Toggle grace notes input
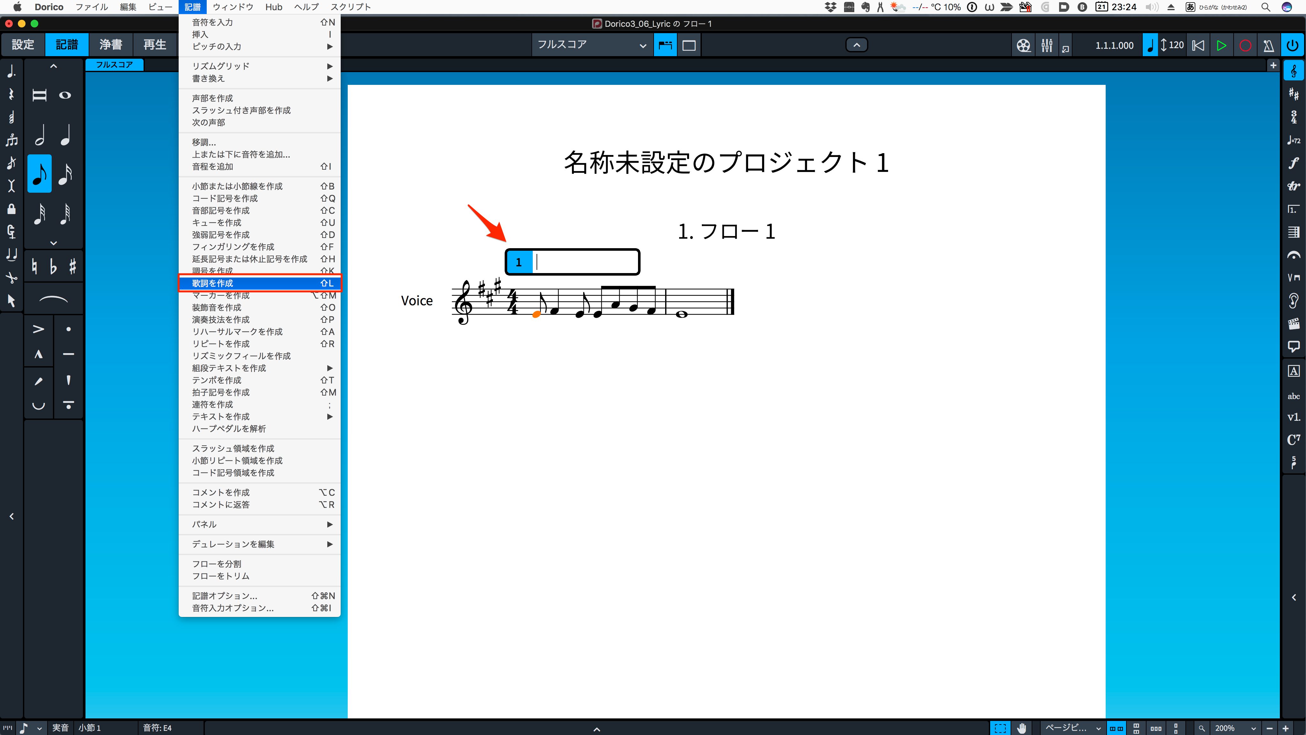 point(11,163)
